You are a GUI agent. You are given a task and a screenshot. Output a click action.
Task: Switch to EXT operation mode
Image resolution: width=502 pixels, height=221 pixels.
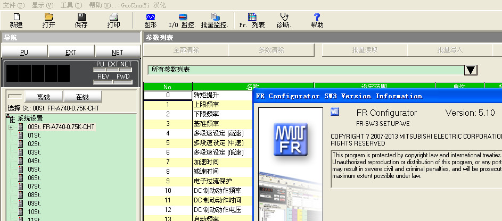click(x=71, y=52)
